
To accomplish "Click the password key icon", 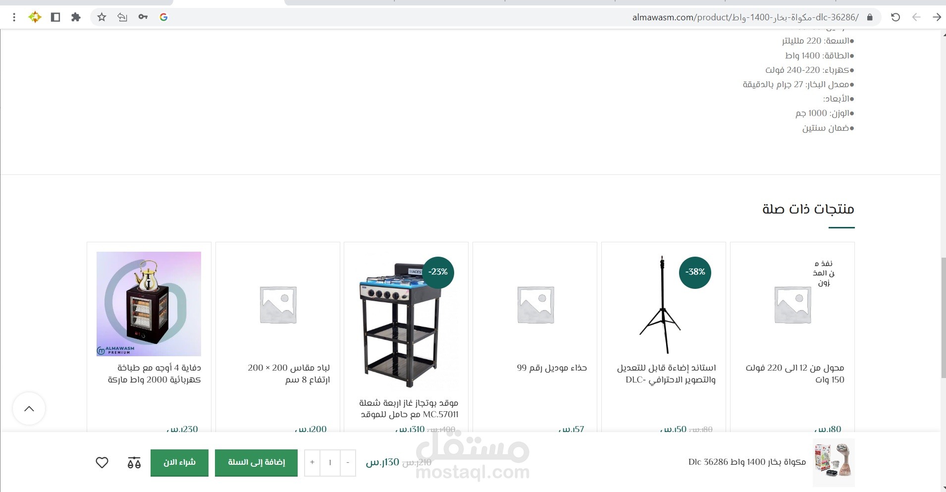I will [x=143, y=17].
